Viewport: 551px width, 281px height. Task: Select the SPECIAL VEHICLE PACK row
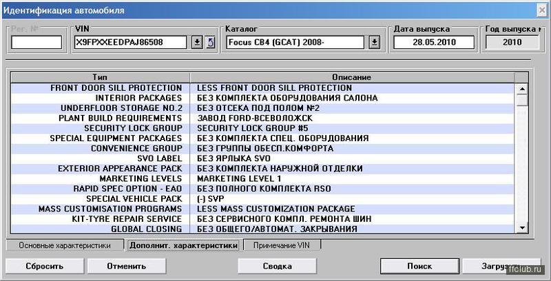(263, 199)
